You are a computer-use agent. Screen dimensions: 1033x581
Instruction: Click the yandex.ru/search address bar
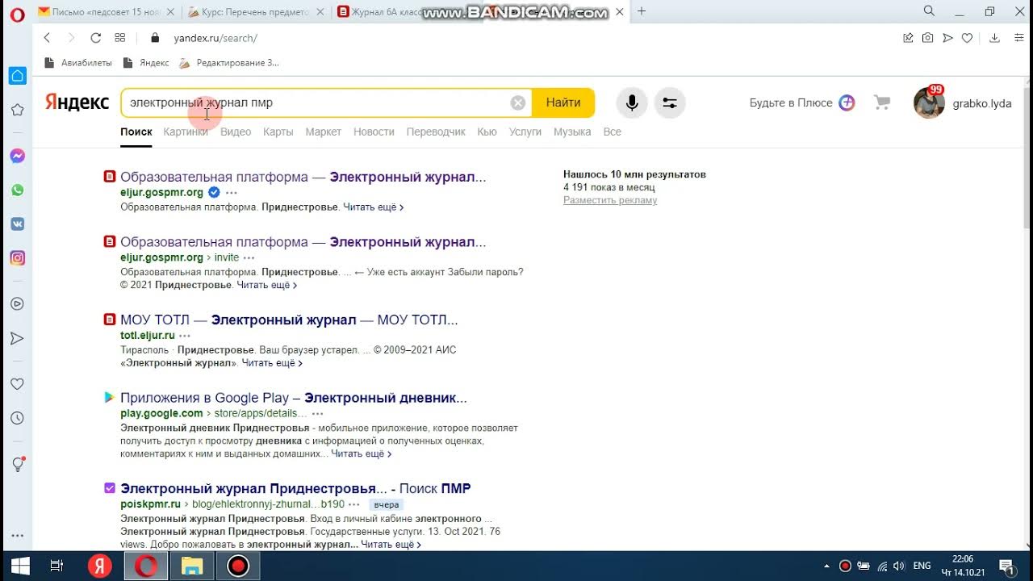pyautogui.click(x=215, y=38)
